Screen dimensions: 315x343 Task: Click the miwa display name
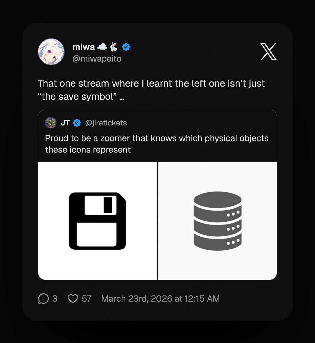click(x=83, y=47)
